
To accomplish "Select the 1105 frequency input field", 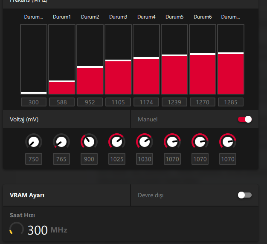I will pos(118,102).
